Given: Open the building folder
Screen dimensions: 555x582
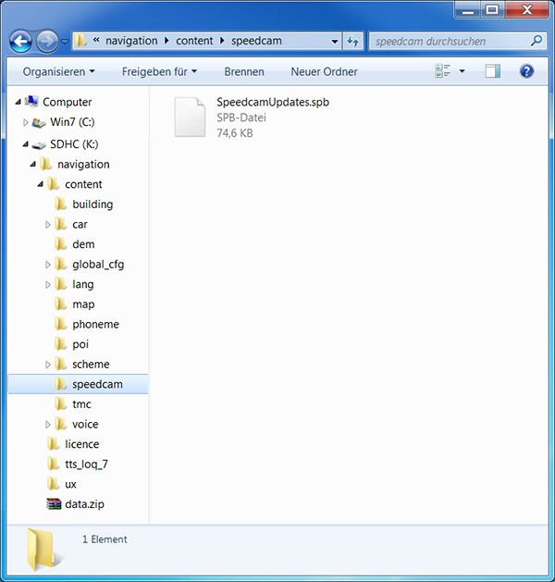Looking at the screenshot, I should 92,204.
